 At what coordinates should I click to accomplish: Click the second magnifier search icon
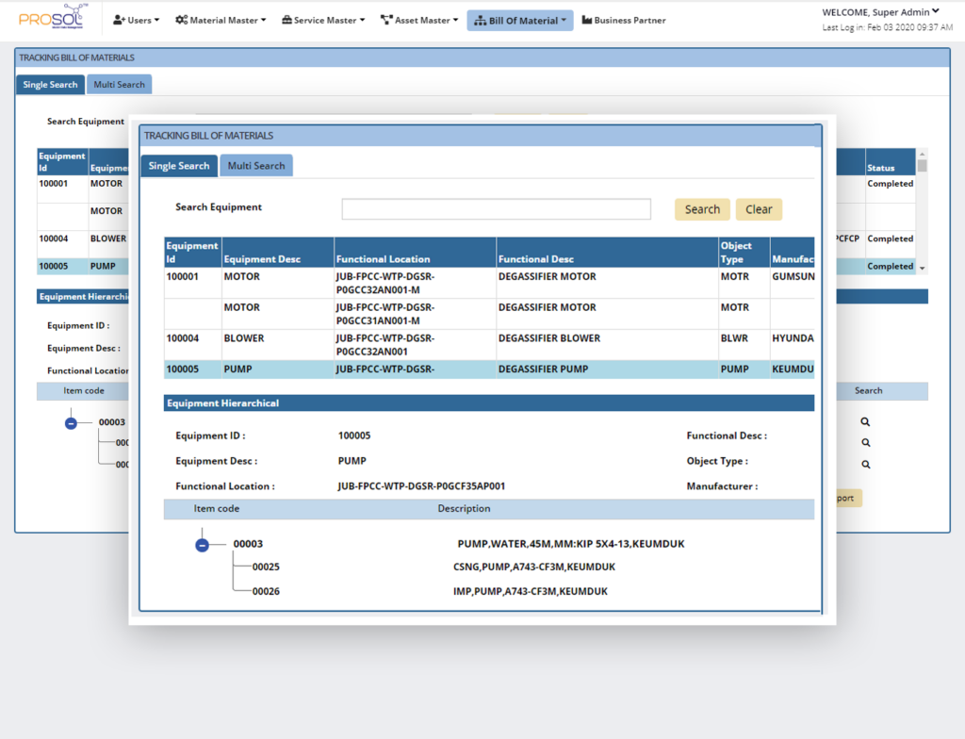coord(865,442)
